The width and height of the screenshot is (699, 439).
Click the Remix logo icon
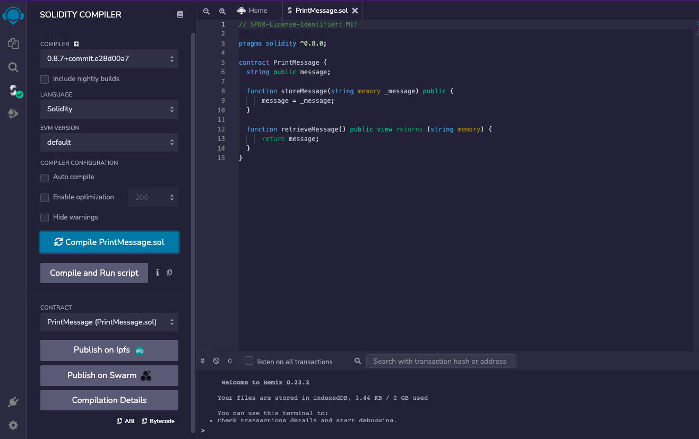(x=13, y=15)
